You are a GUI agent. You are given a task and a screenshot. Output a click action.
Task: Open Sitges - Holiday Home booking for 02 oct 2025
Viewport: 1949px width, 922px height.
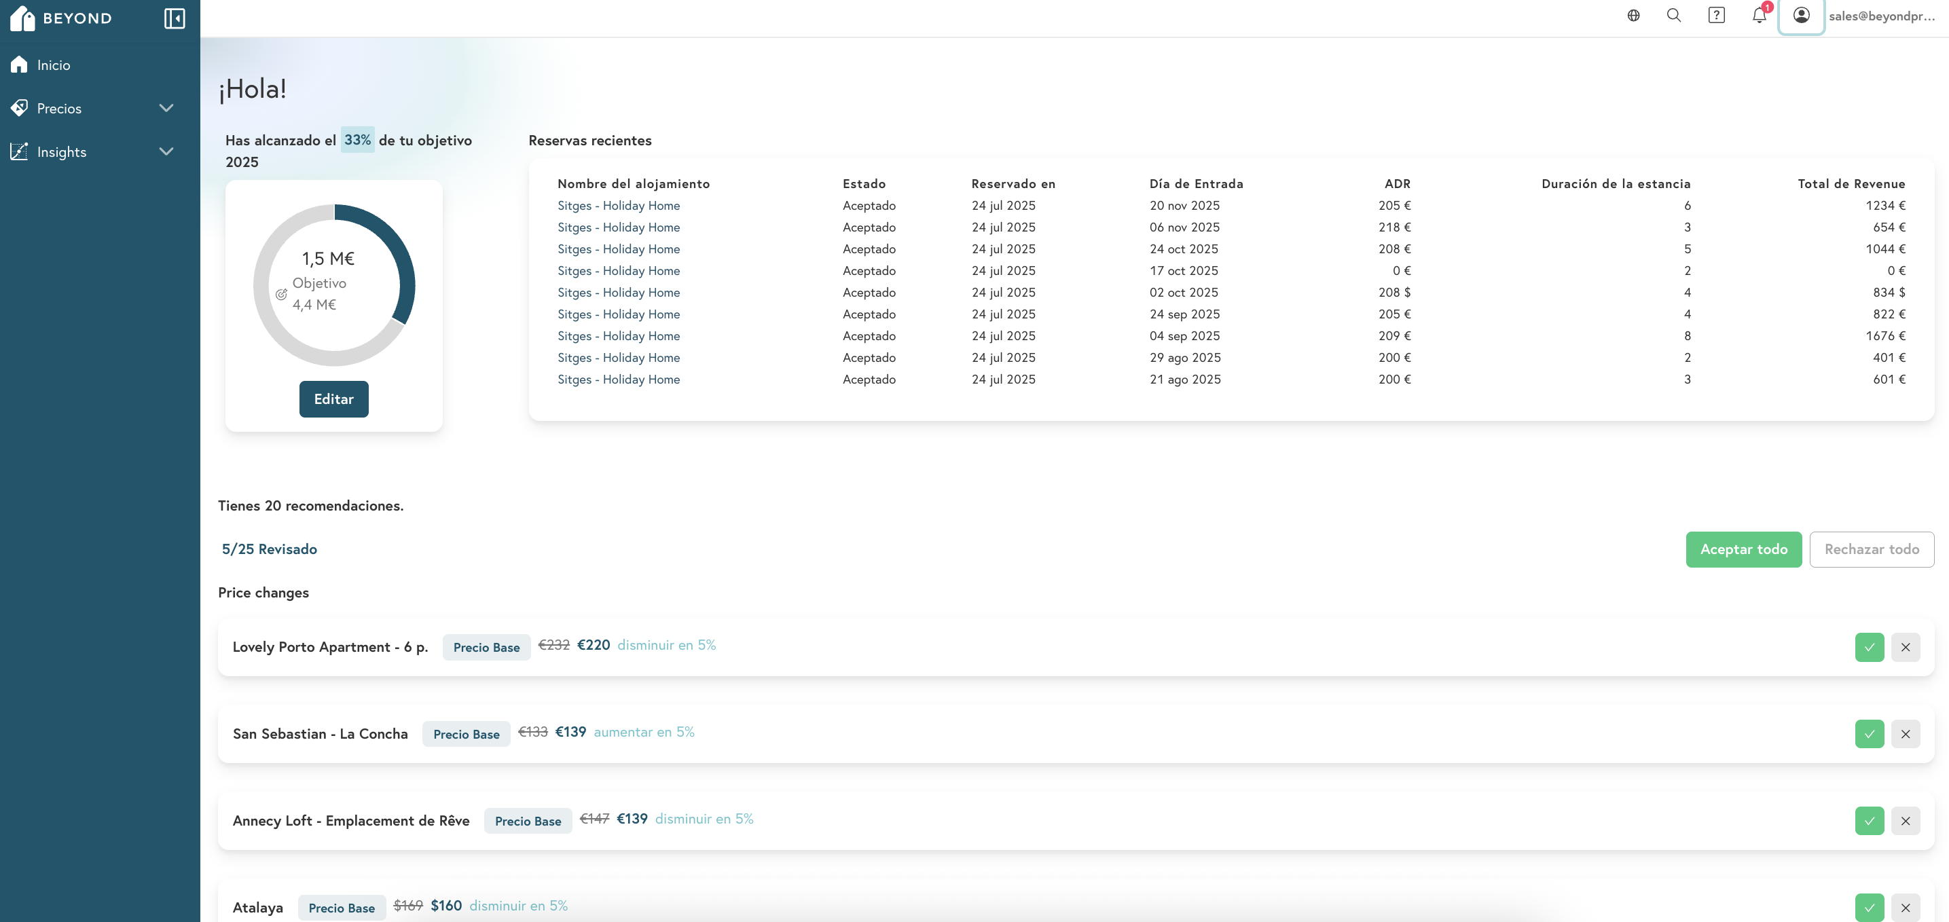pos(618,293)
